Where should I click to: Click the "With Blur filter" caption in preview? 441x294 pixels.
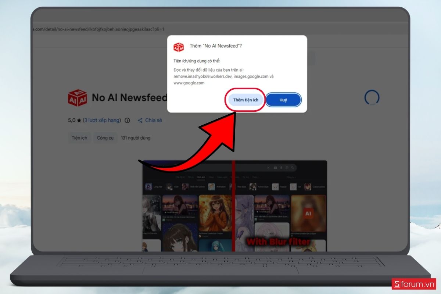pyautogui.click(x=278, y=242)
